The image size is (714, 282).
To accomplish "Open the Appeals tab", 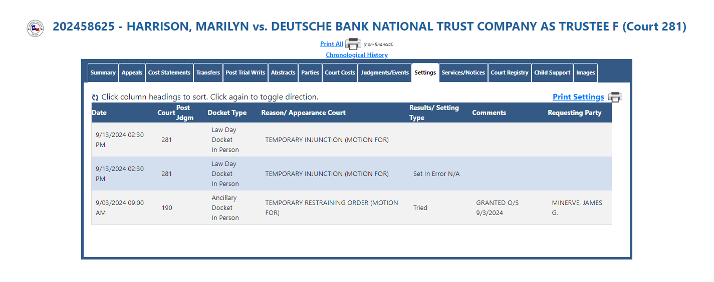I will [x=132, y=72].
